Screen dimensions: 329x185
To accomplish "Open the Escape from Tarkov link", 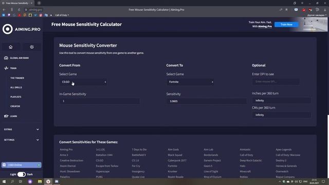I will click(107, 166).
